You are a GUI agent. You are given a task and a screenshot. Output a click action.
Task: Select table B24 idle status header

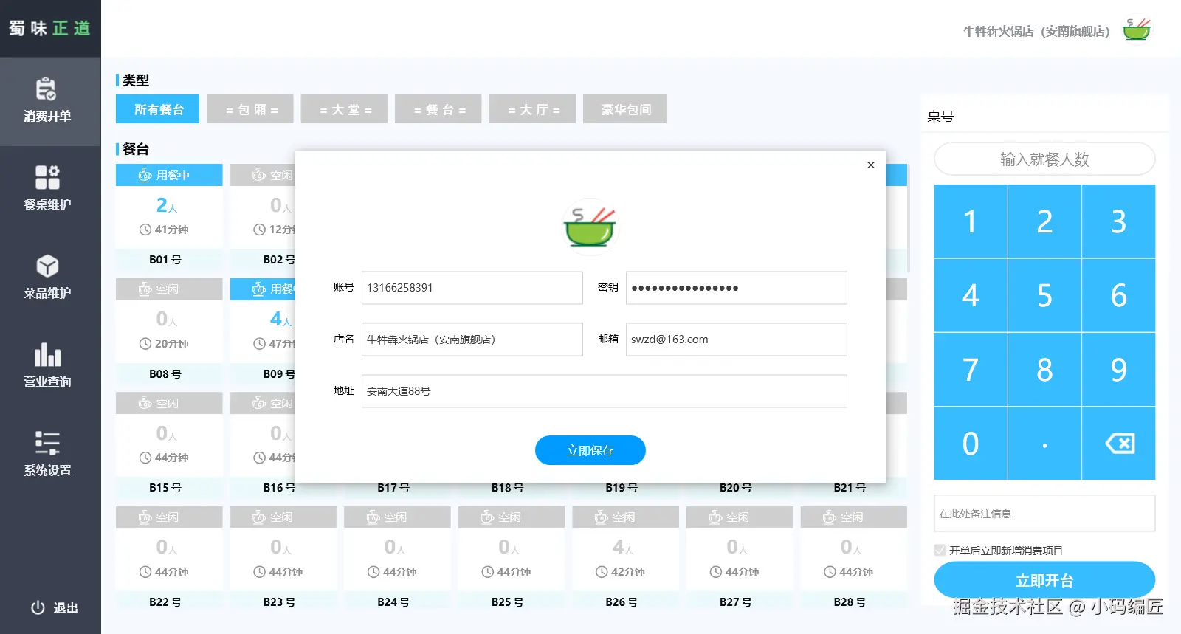pos(397,517)
